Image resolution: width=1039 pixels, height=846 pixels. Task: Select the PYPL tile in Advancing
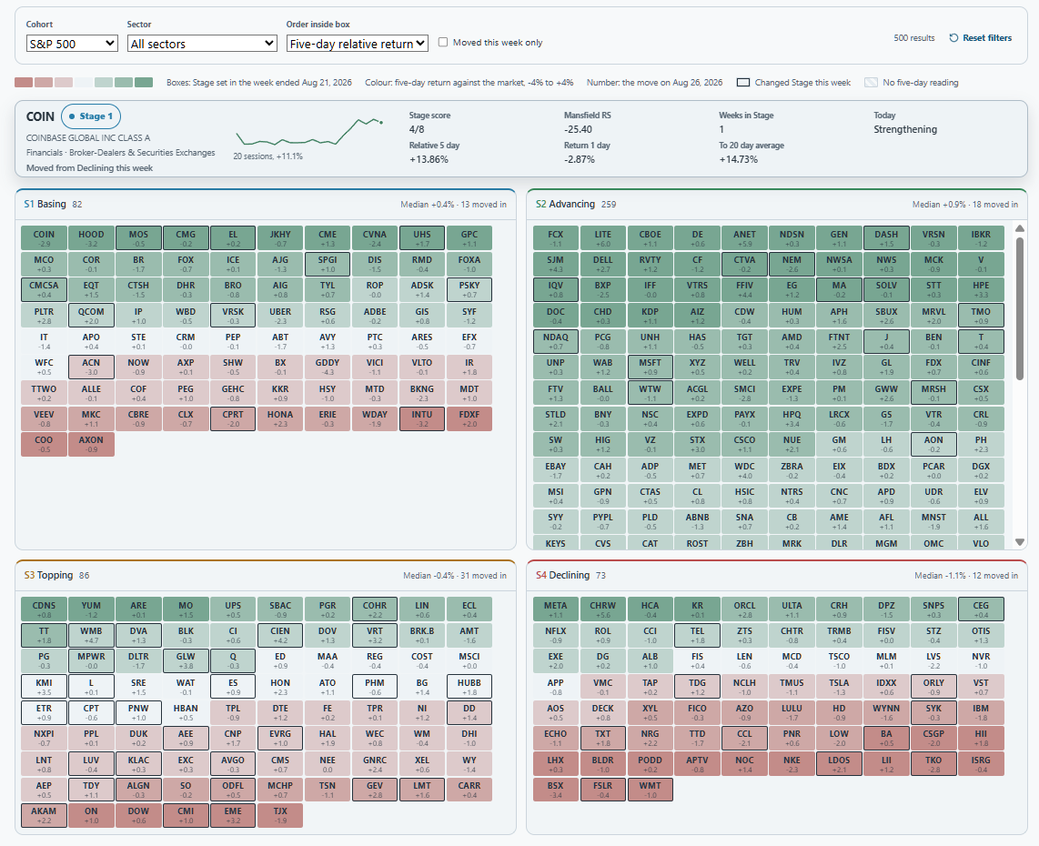pos(603,522)
